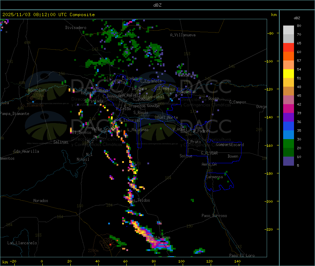
Task: Click the A_Villanueva map label
Action: (183, 35)
